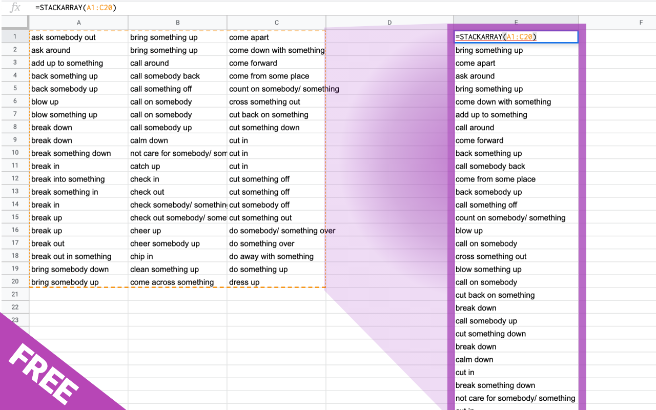
Task: Select row 1 header
Action: coord(14,37)
